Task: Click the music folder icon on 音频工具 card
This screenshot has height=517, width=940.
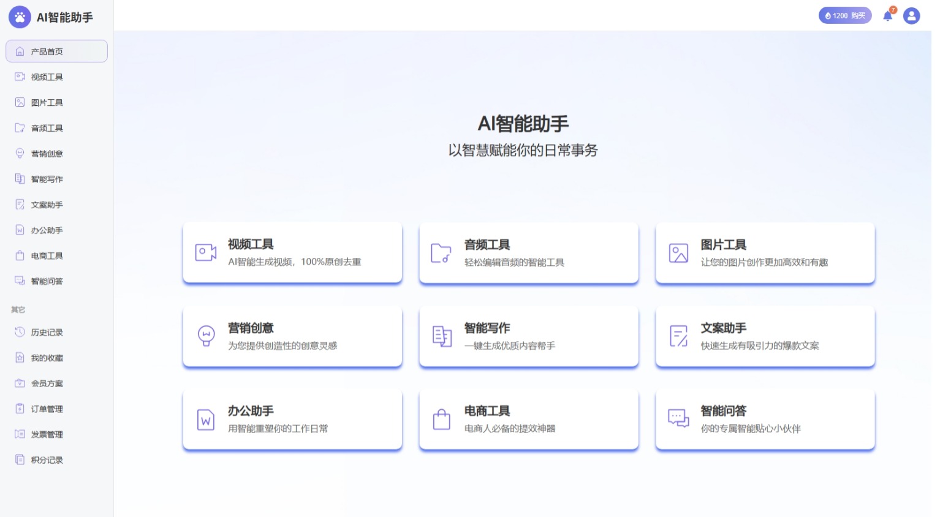Action: point(441,253)
